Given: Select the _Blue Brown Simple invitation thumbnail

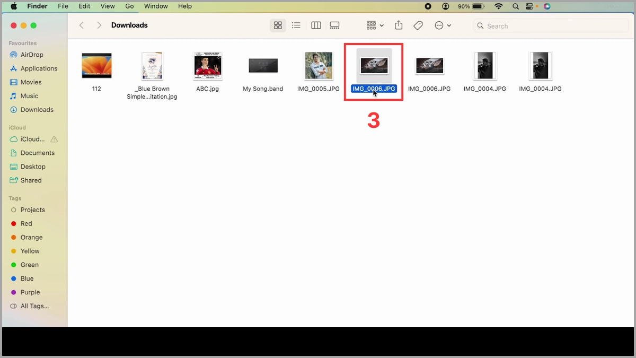Looking at the screenshot, I should (x=152, y=66).
